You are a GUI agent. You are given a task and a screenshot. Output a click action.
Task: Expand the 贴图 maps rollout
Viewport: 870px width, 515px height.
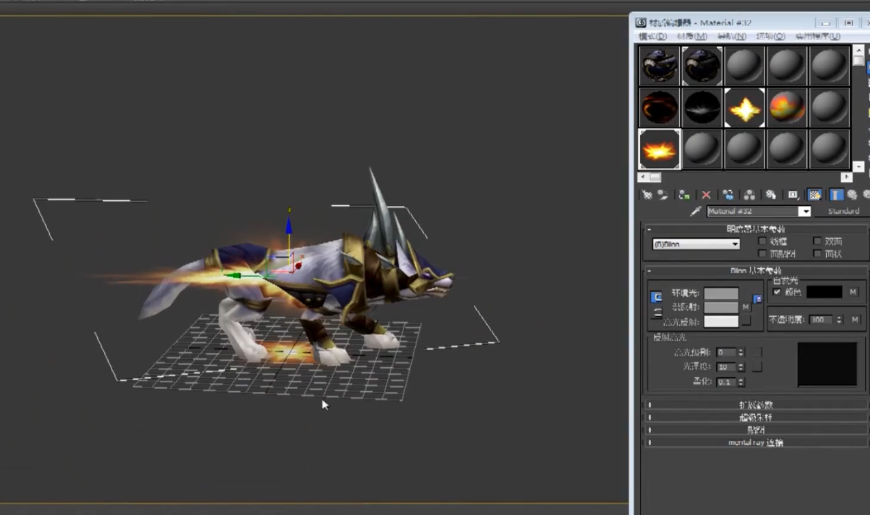[x=755, y=430]
